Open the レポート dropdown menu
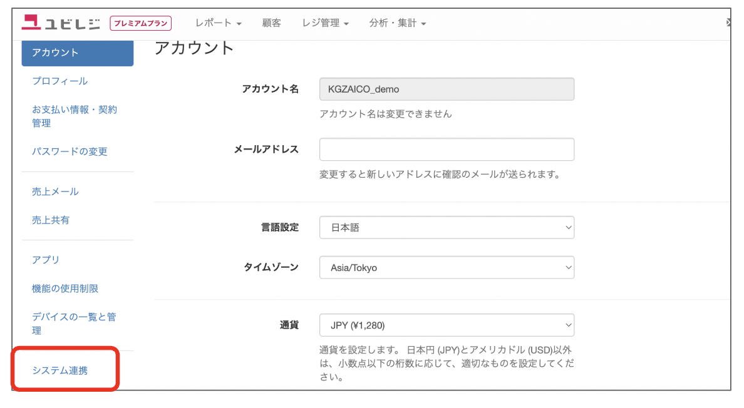This screenshot has height=408, width=744. tap(219, 23)
